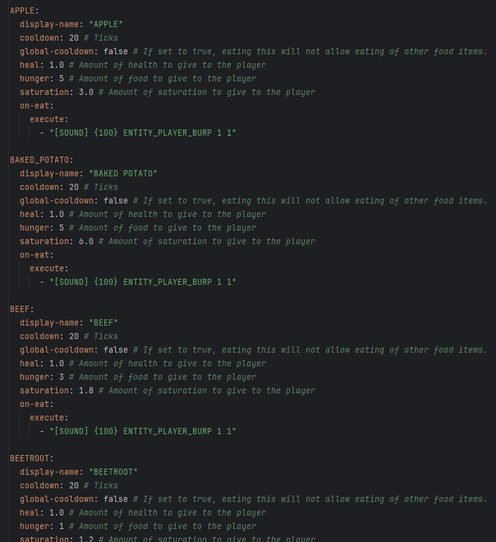
Task: Click the # Ticks comment under APPLE
Action: pyautogui.click(x=101, y=38)
